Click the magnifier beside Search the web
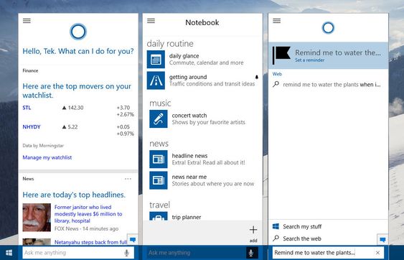The height and width of the screenshot is (260, 404). (276, 238)
